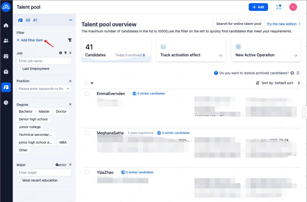Viewport: 307px width, 202px height.
Task: Open the home icon in the sidebar
Action: pyautogui.click(x=6, y=26)
